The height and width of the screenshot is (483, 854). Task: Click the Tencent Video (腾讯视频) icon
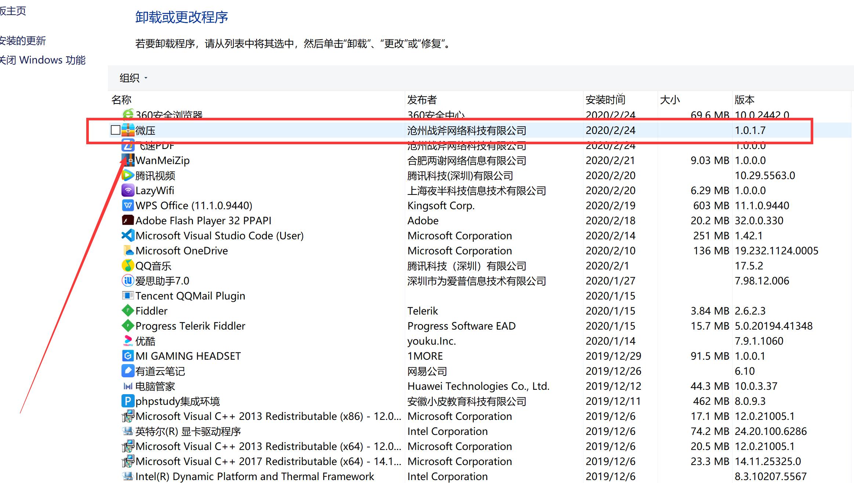128,175
